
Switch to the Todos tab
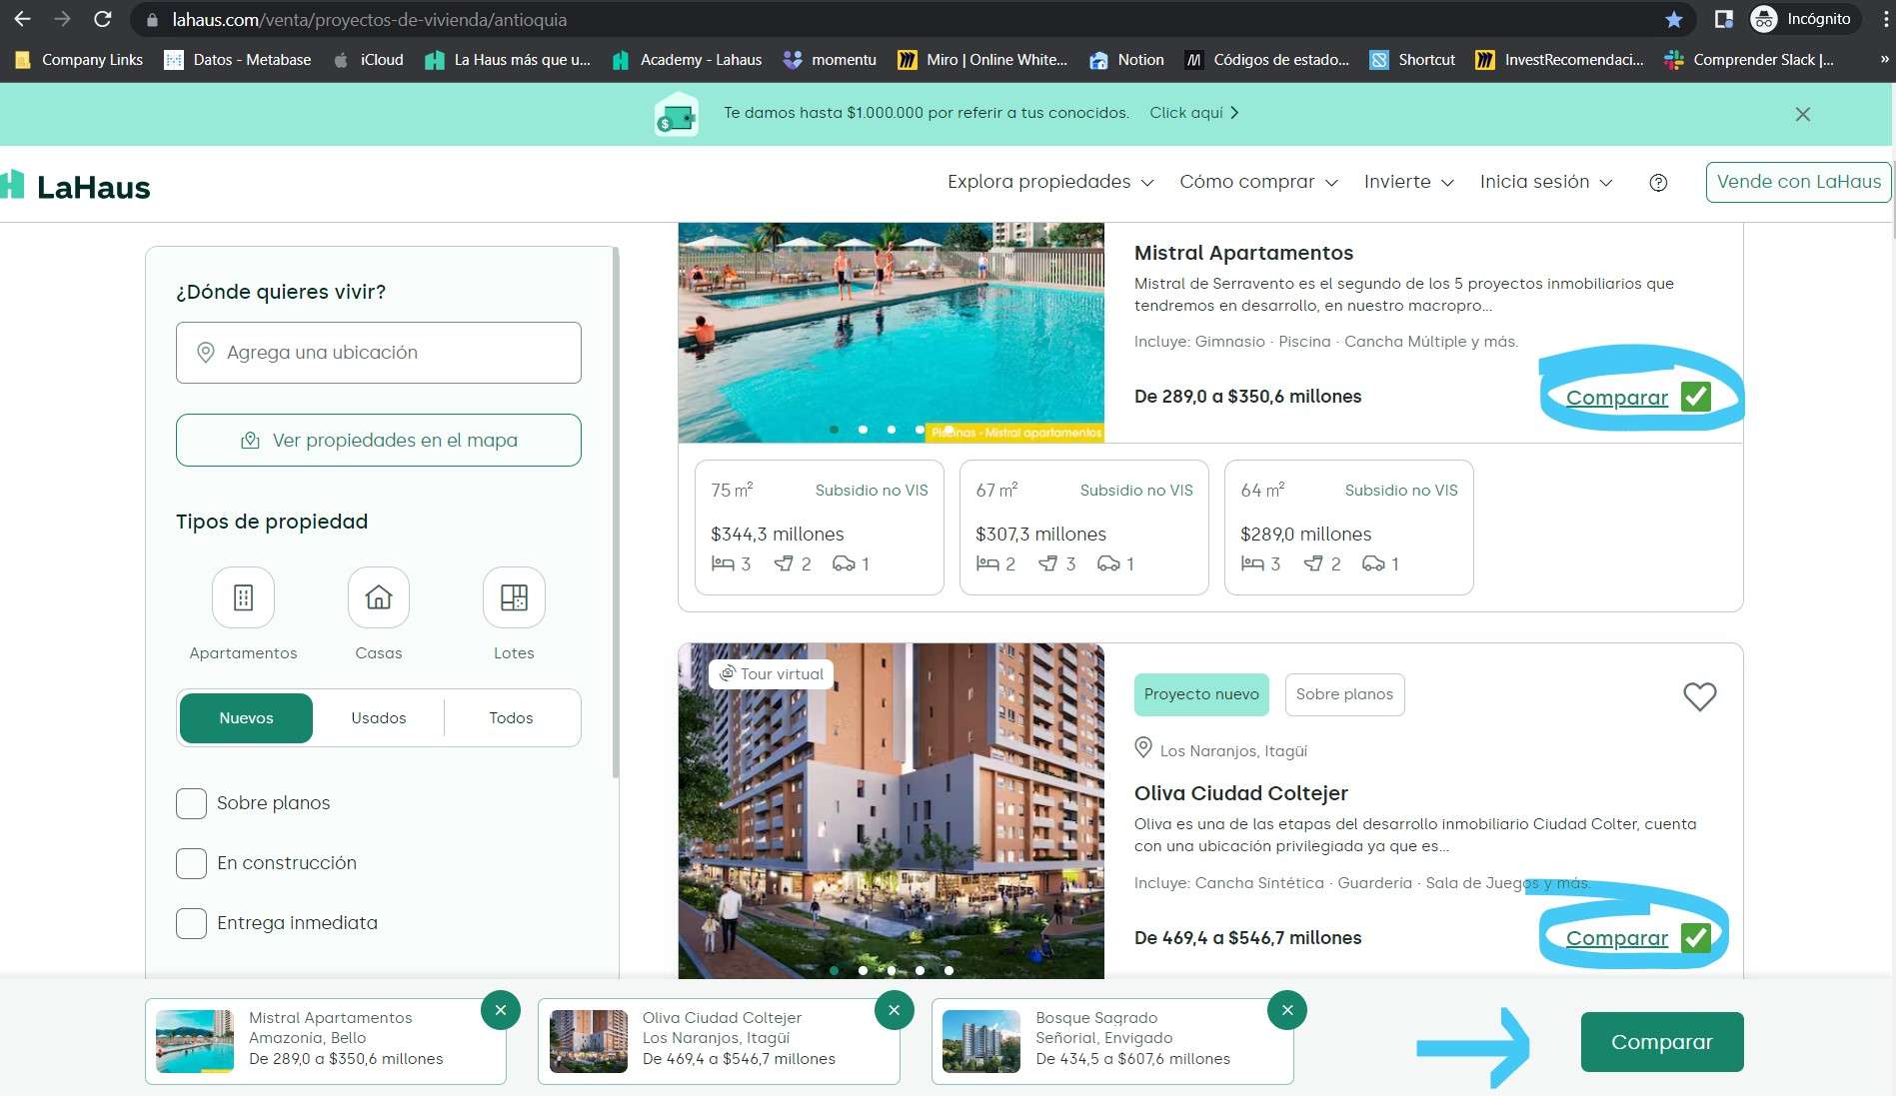pyautogui.click(x=511, y=718)
